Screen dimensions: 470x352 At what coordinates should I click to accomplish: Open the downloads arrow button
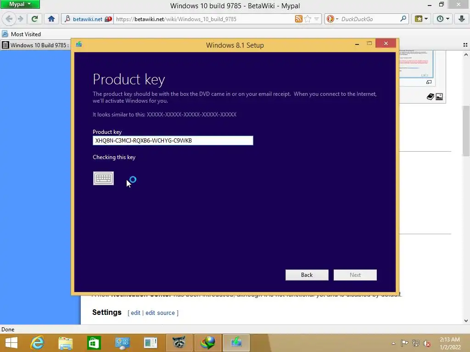click(x=462, y=19)
